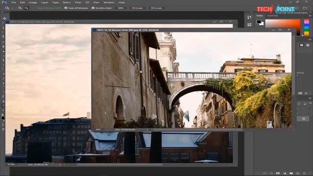Click the Fit Screen button
Screen dimensions: 313x176
[137, 8]
